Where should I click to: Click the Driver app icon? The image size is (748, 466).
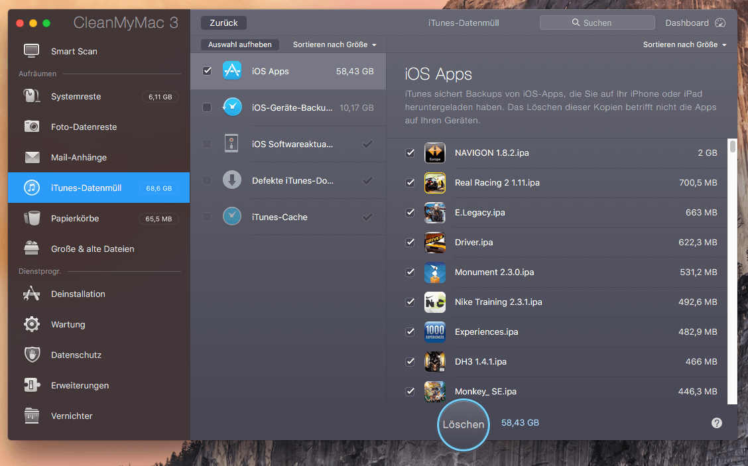[x=434, y=243]
